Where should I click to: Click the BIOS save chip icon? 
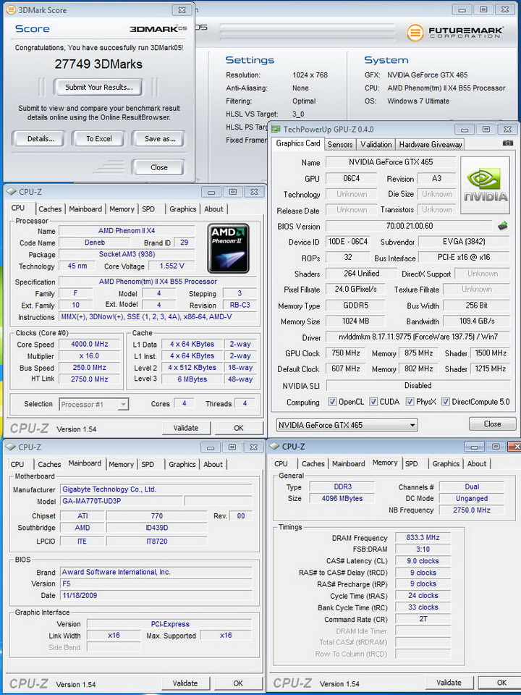tap(502, 227)
